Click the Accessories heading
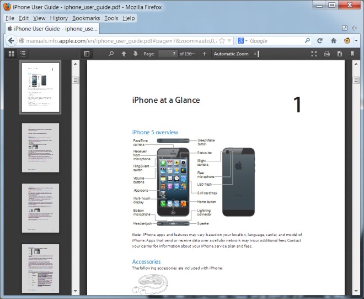The width and height of the screenshot is (364, 299). [x=146, y=261]
